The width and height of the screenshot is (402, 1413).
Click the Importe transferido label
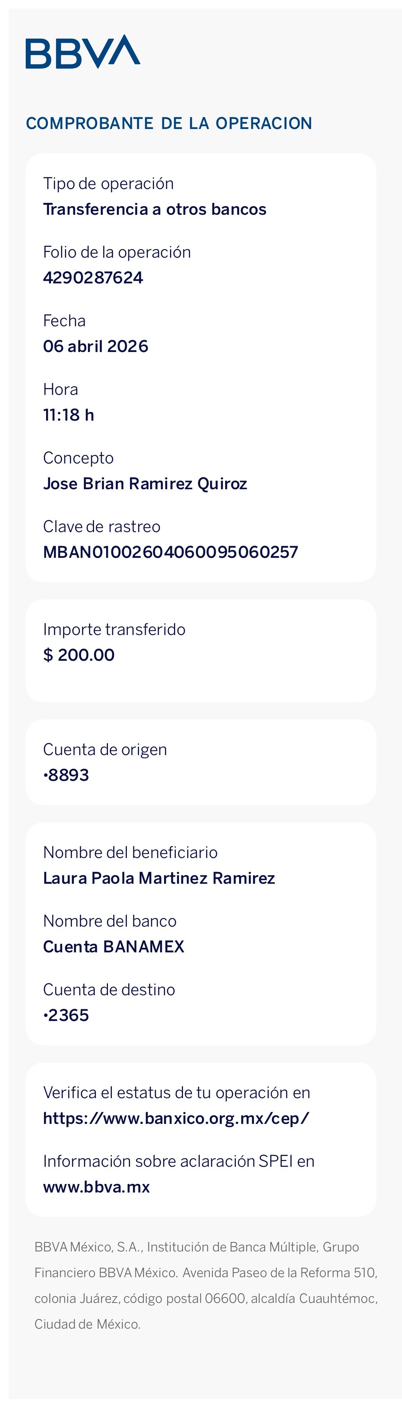pos(114,629)
